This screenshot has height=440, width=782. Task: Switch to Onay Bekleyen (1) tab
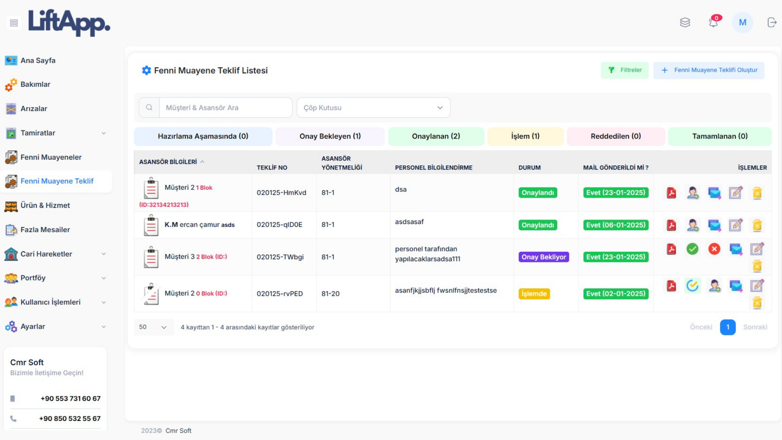(x=330, y=136)
